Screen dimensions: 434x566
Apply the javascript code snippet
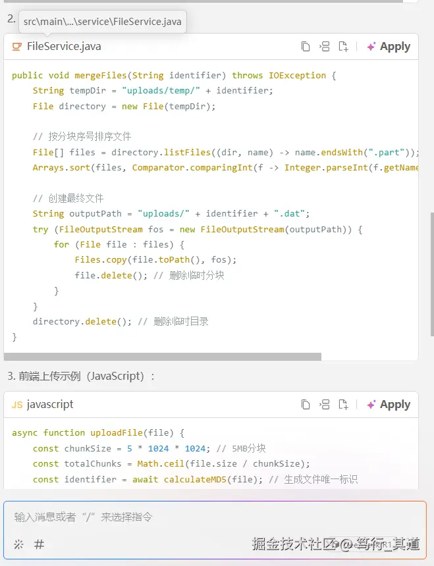(x=389, y=405)
